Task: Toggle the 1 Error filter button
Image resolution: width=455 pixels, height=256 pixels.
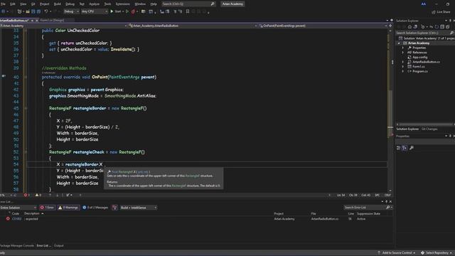Action: click(x=47, y=208)
